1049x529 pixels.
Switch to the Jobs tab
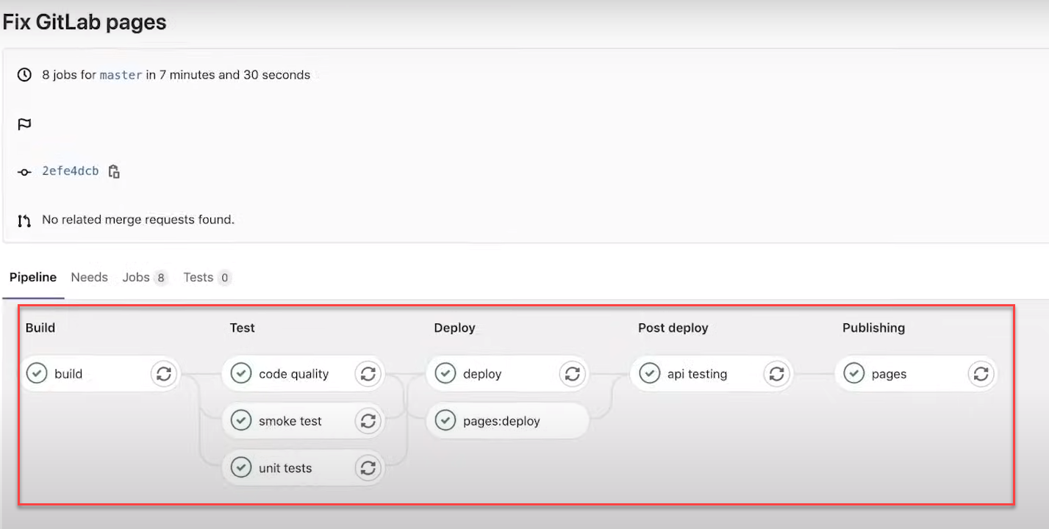tap(135, 277)
